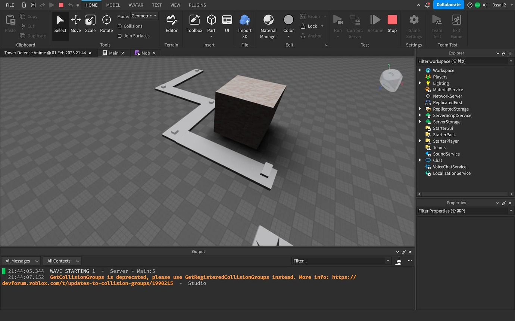Click the Collaborate button

tap(448, 4)
